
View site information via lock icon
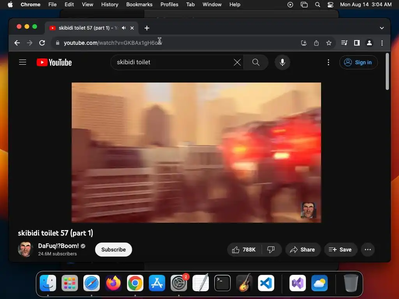tap(58, 43)
